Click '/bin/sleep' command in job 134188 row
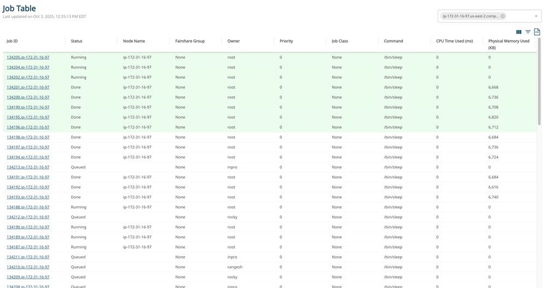547x288 pixels. tap(393, 207)
